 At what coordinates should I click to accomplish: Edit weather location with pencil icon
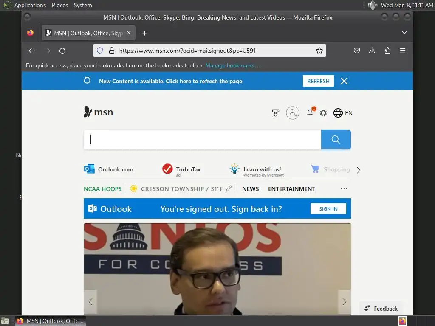tap(229, 189)
